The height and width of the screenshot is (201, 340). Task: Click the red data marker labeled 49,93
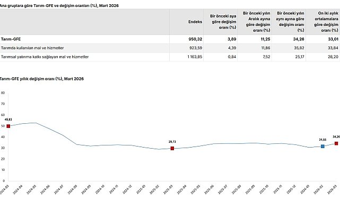point(8,126)
